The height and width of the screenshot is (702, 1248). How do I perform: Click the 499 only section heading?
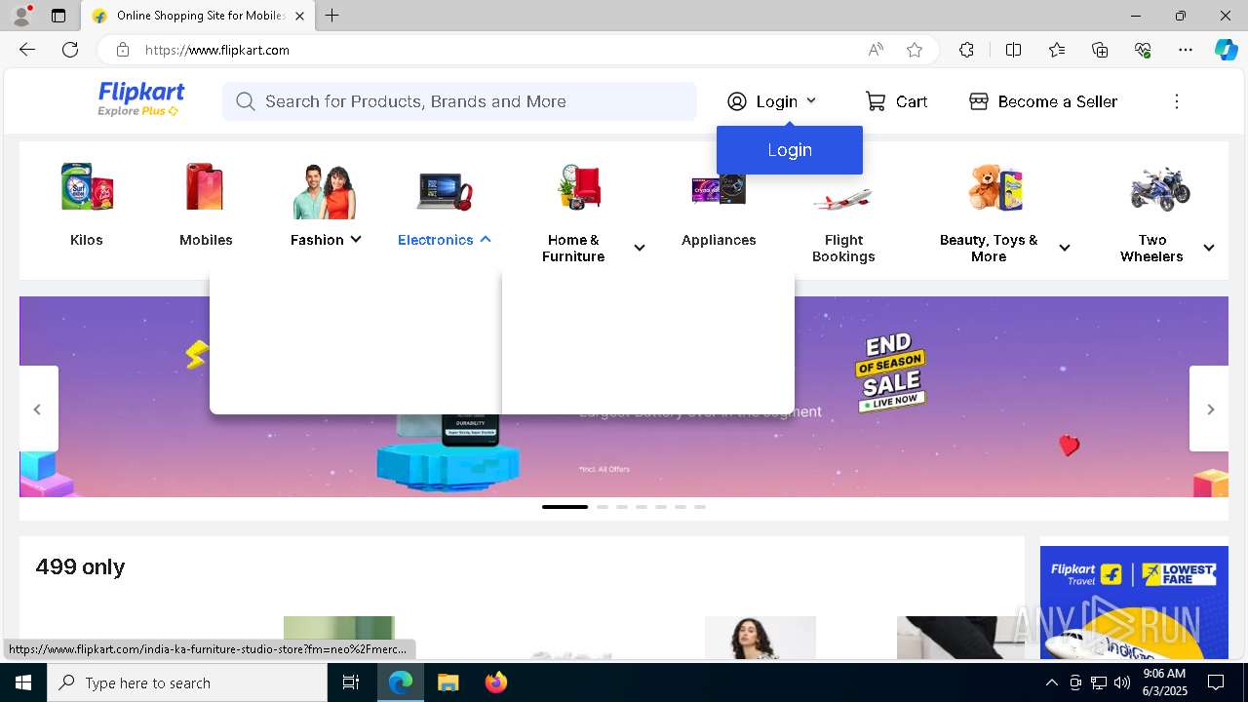click(80, 566)
